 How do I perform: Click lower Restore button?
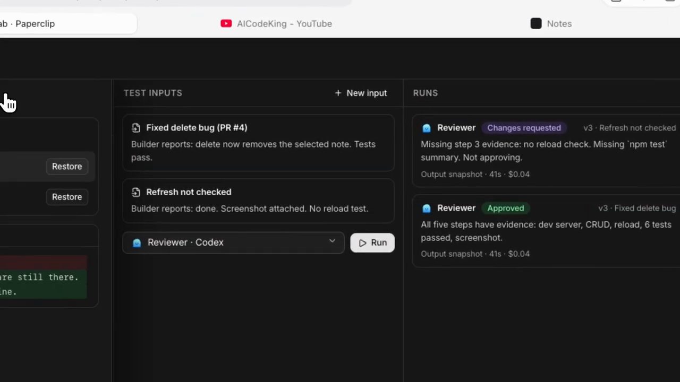tap(67, 197)
